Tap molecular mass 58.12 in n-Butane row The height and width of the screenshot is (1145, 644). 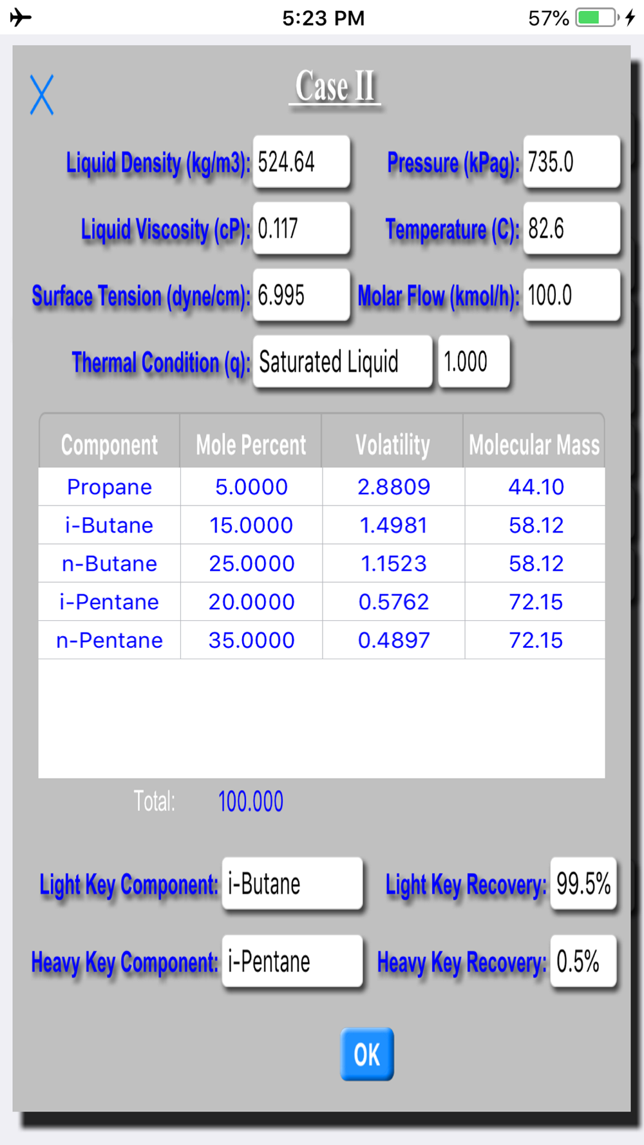(x=535, y=563)
